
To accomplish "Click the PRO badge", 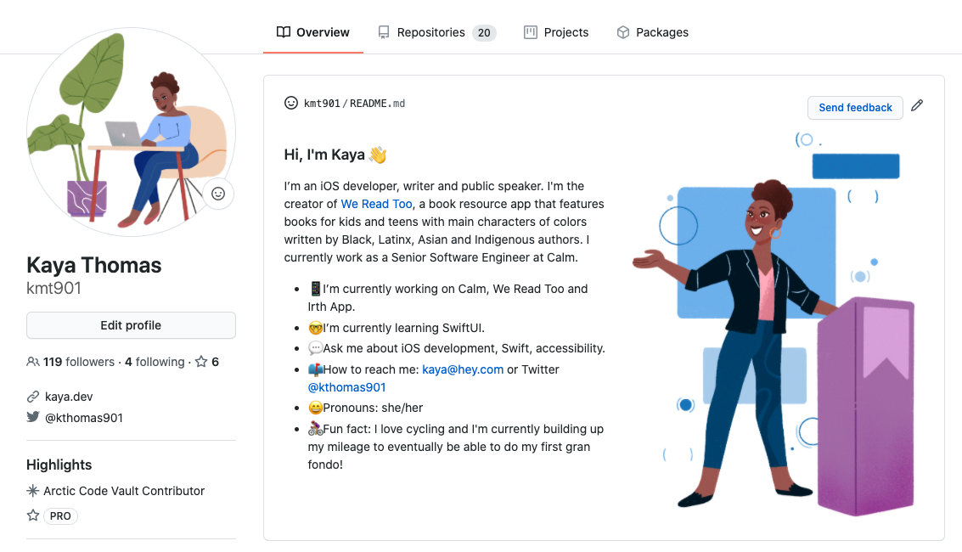I will (x=60, y=515).
